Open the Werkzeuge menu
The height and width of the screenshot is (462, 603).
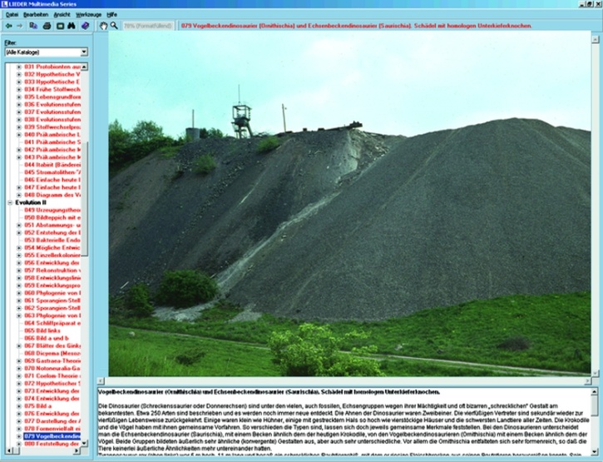pos(90,15)
